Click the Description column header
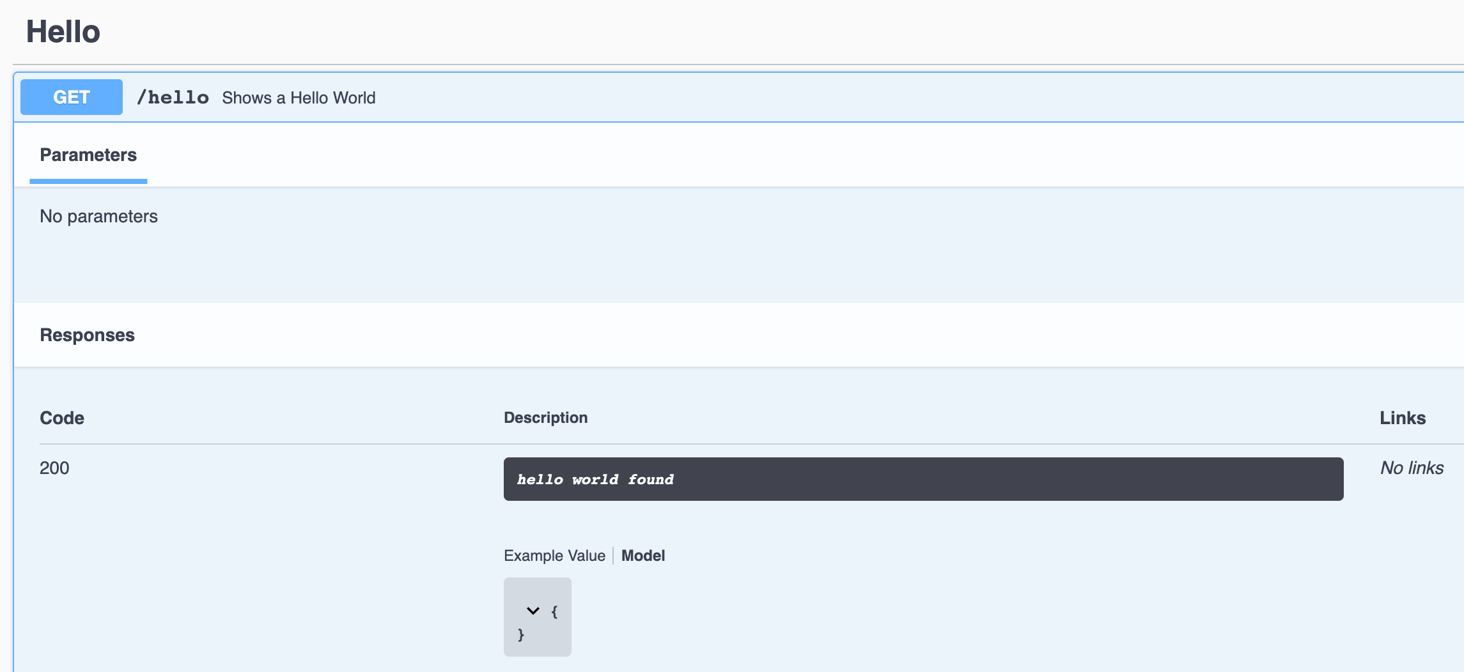This screenshot has width=1464, height=672. [x=546, y=417]
